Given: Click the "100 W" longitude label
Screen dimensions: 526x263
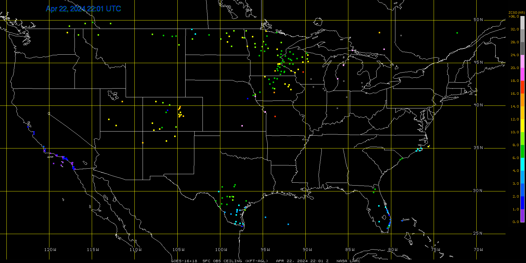Looking at the screenshot, I should pyautogui.click(x=221, y=250).
